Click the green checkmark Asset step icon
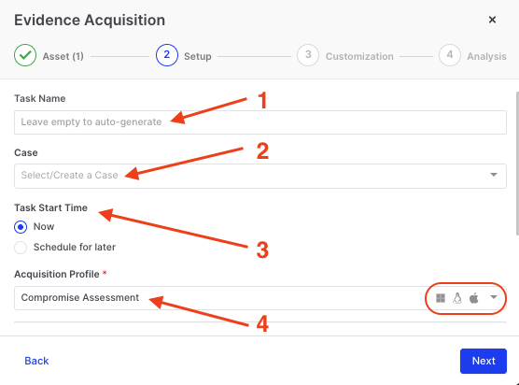This screenshot has height=385, width=519. pos(25,55)
